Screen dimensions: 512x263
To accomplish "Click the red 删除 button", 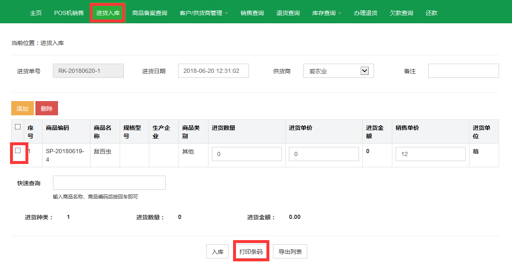I will (47, 108).
